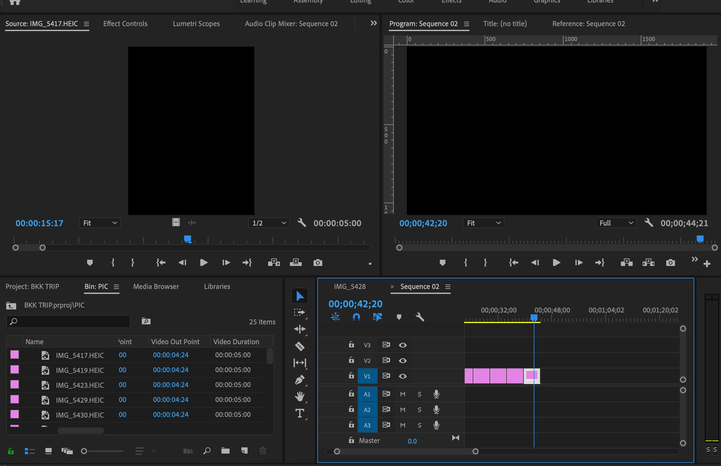Click Export Frame camera in Program monitor
This screenshot has width=721, height=466.
click(x=670, y=263)
